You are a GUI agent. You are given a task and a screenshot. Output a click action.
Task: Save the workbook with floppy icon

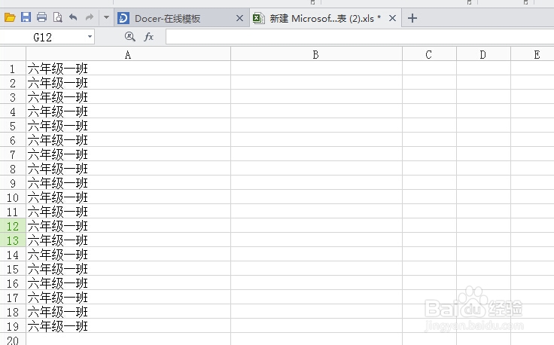click(x=26, y=17)
